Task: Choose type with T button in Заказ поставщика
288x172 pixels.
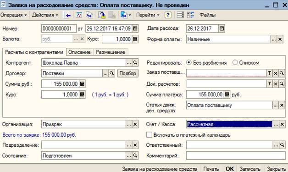Action: point(269,73)
